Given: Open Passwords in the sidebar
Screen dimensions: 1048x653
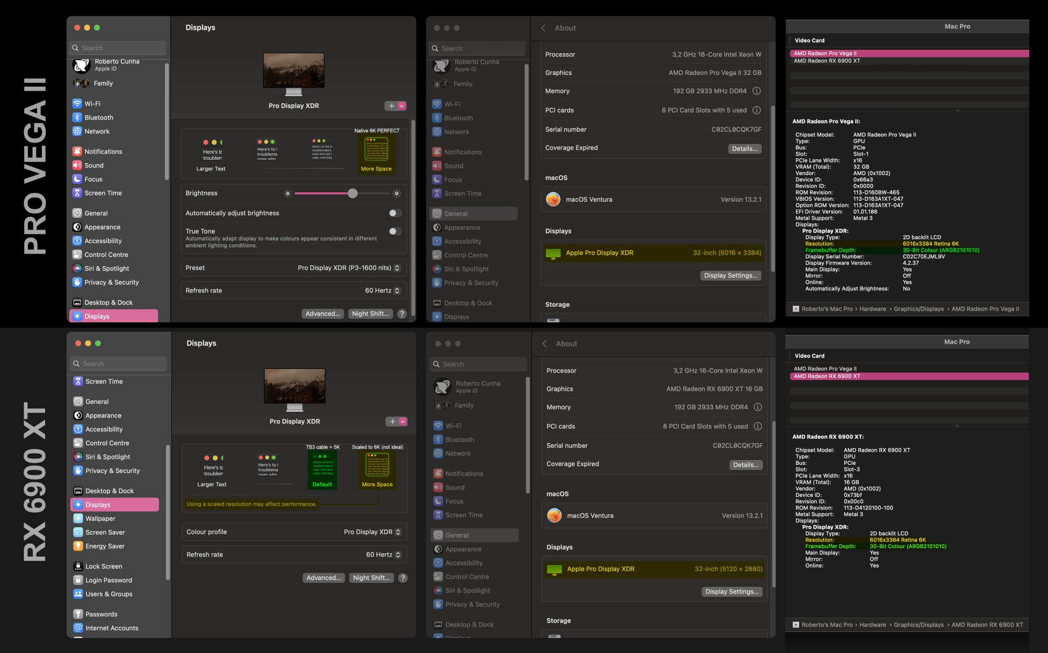Looking at the screenshot, I should [101, 614].
